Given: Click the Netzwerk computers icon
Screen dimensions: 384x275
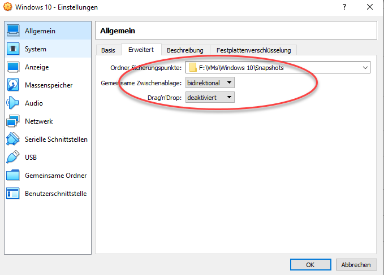Looking at the screenshot, I should 13,121.
